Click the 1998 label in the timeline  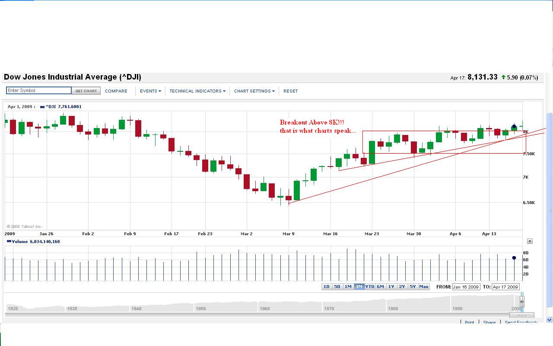(x=458, y=309)
